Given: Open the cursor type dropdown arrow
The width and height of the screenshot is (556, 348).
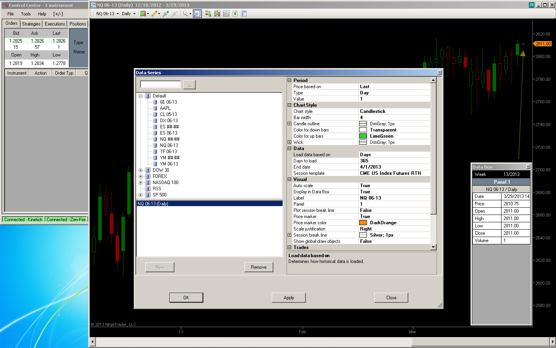Looking at the screenshot, I should 190,14.
